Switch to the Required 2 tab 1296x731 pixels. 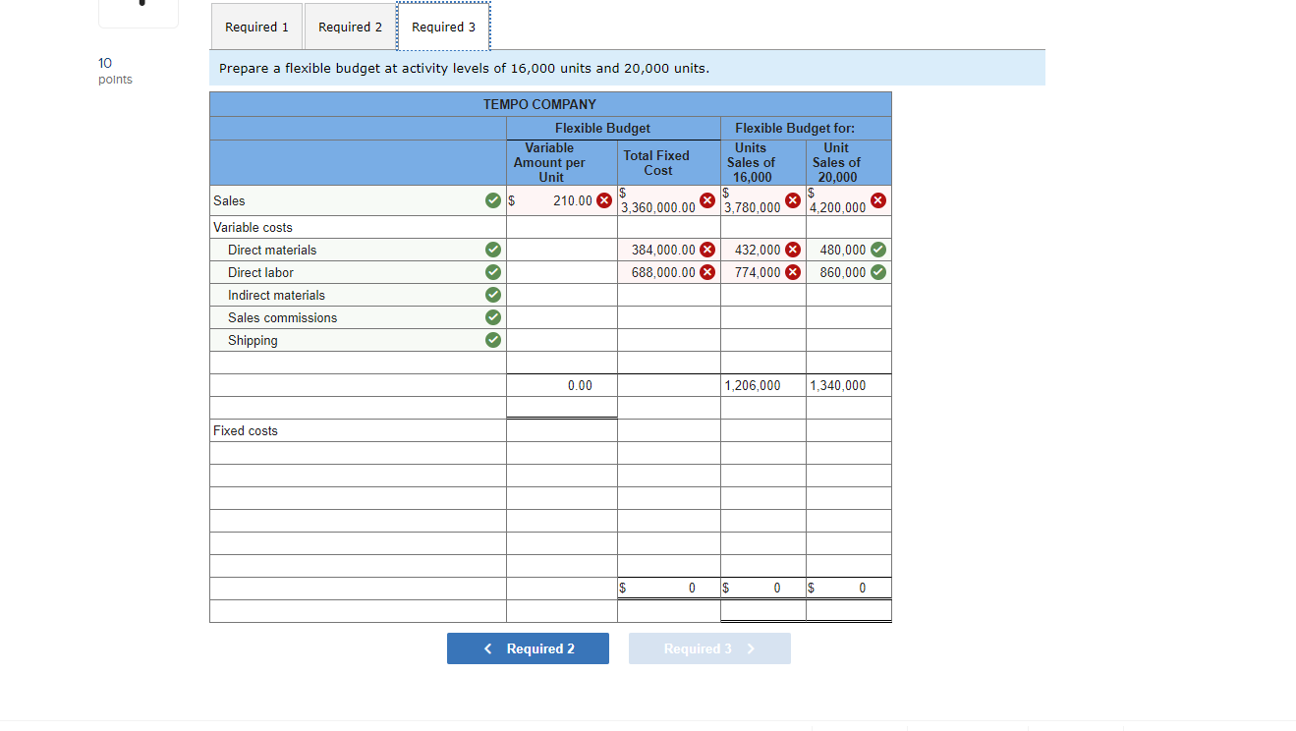click(x=350, y=27)
